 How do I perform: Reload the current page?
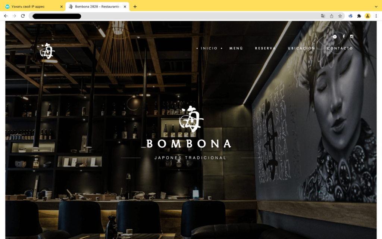23,16
